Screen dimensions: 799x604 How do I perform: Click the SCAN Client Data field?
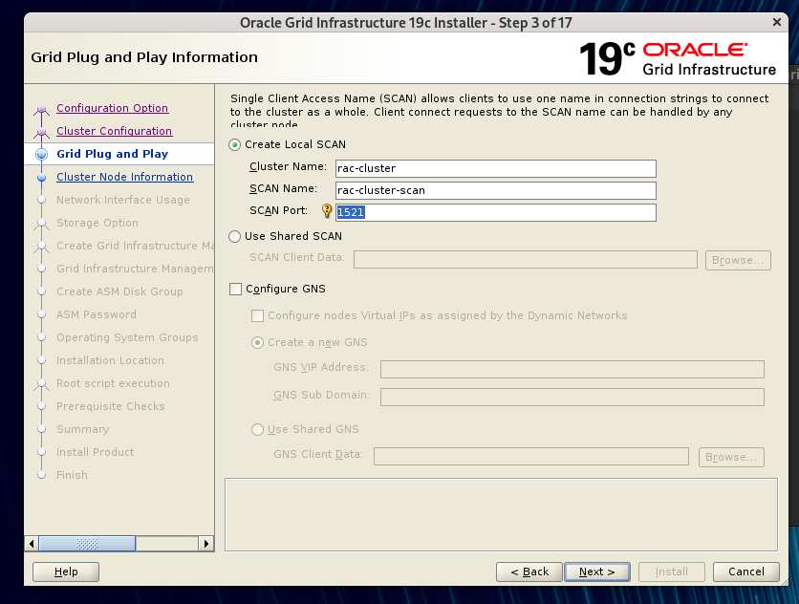click(526, 259)
